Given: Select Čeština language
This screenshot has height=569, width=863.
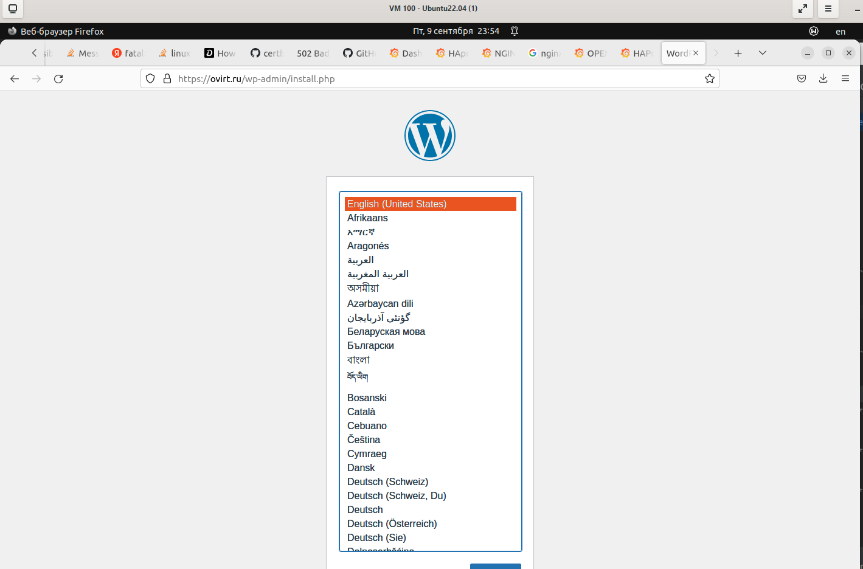Looking at the screenshot, I should point(431,440).
